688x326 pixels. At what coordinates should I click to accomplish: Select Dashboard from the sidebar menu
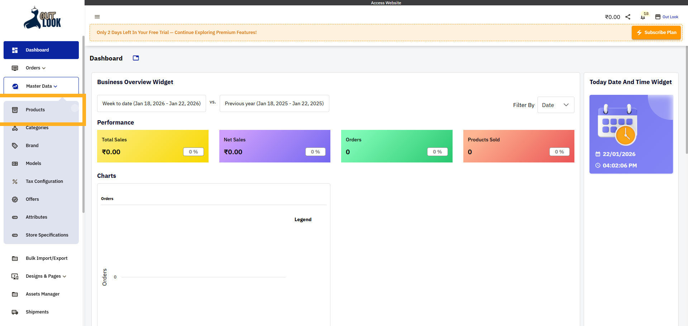tap(37, 50)
